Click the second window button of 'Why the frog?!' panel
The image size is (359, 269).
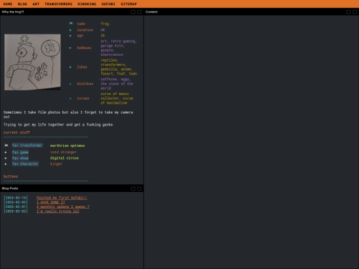(x=139, y=12)
